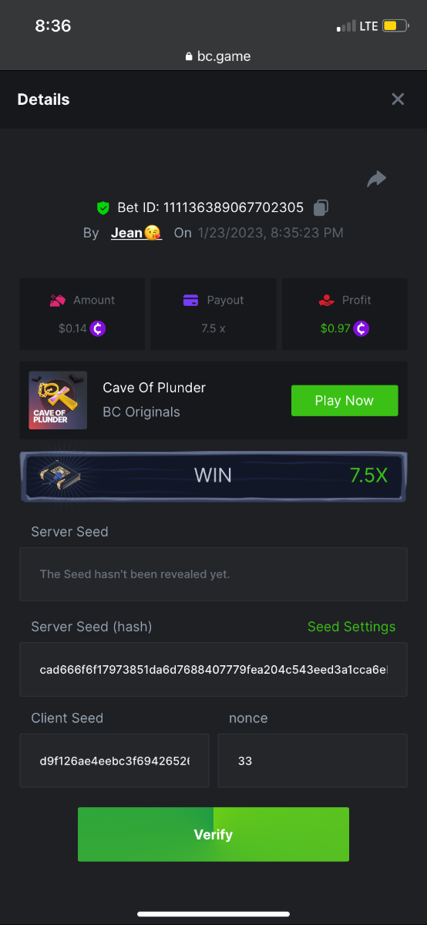Open Seed Settings link
This screenshot has width=427, height=925.
(351, 627)
